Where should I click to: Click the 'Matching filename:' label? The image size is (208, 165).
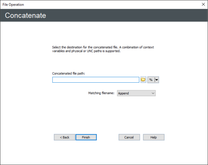101,93
